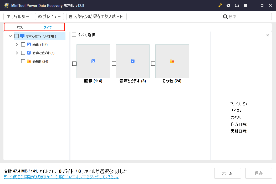Click the ホーム button
The height and width of the screenshot is (184, 276).
pos(227,173)
